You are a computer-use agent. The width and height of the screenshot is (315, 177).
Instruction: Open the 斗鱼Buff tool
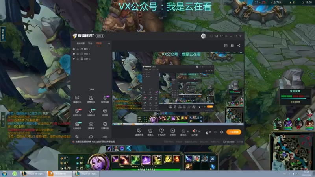point(91,112)
